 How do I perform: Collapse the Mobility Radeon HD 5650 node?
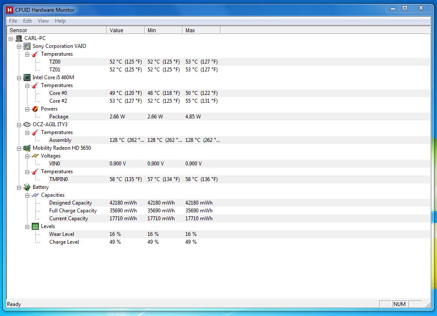[x=19, y=148]
